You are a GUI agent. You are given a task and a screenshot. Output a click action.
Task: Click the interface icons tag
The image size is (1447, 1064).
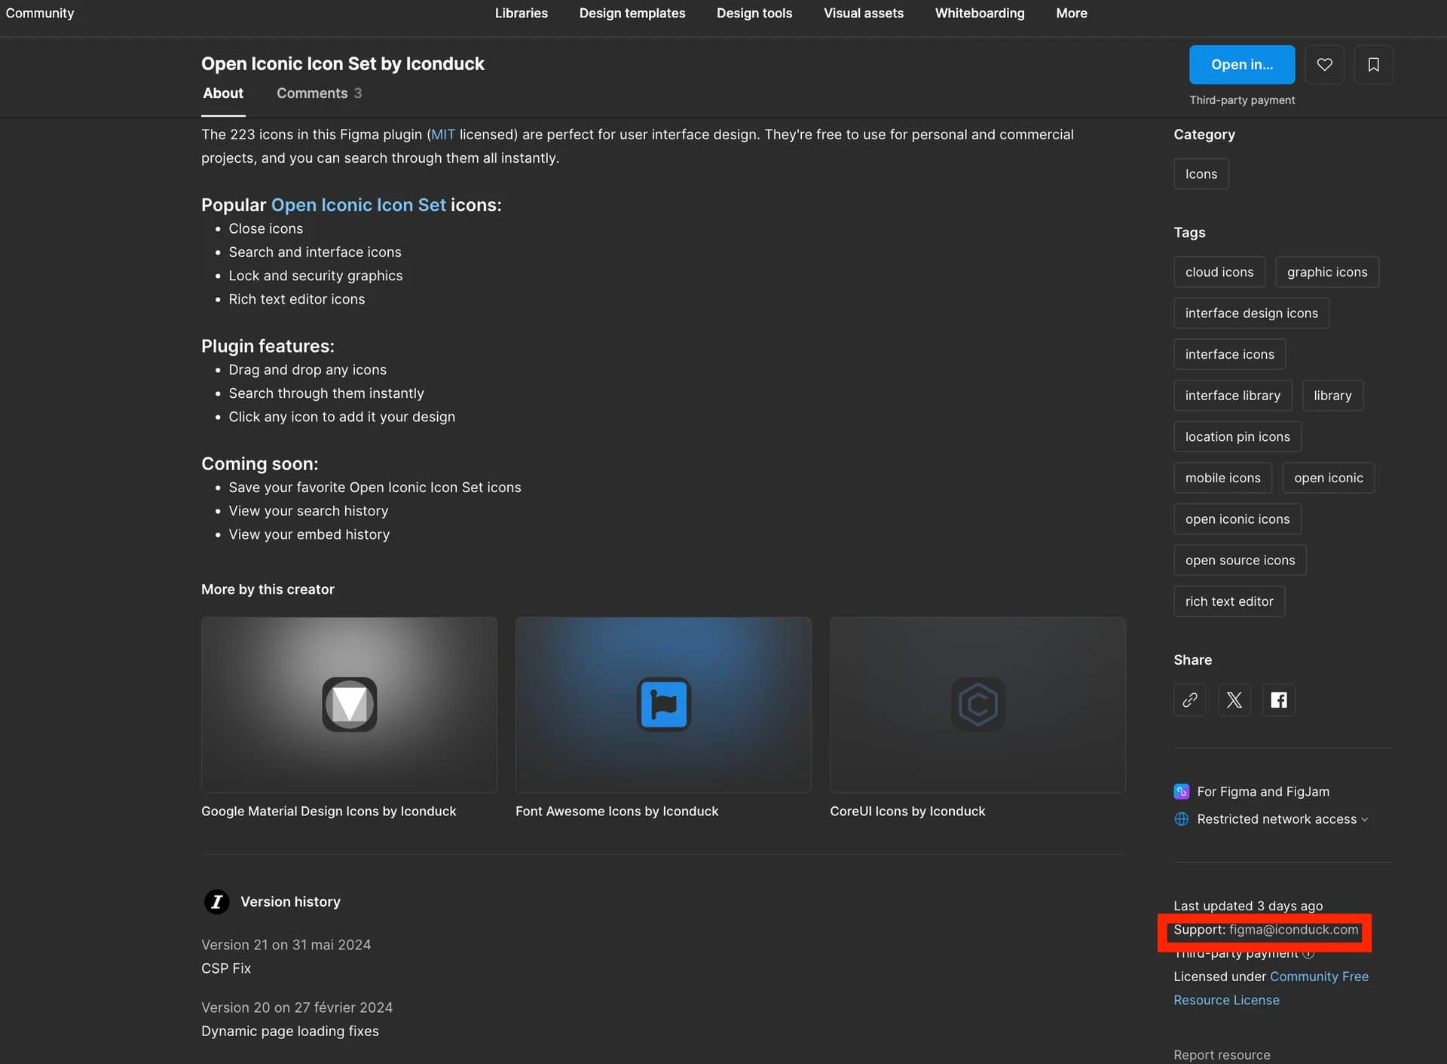(1230, 354)
